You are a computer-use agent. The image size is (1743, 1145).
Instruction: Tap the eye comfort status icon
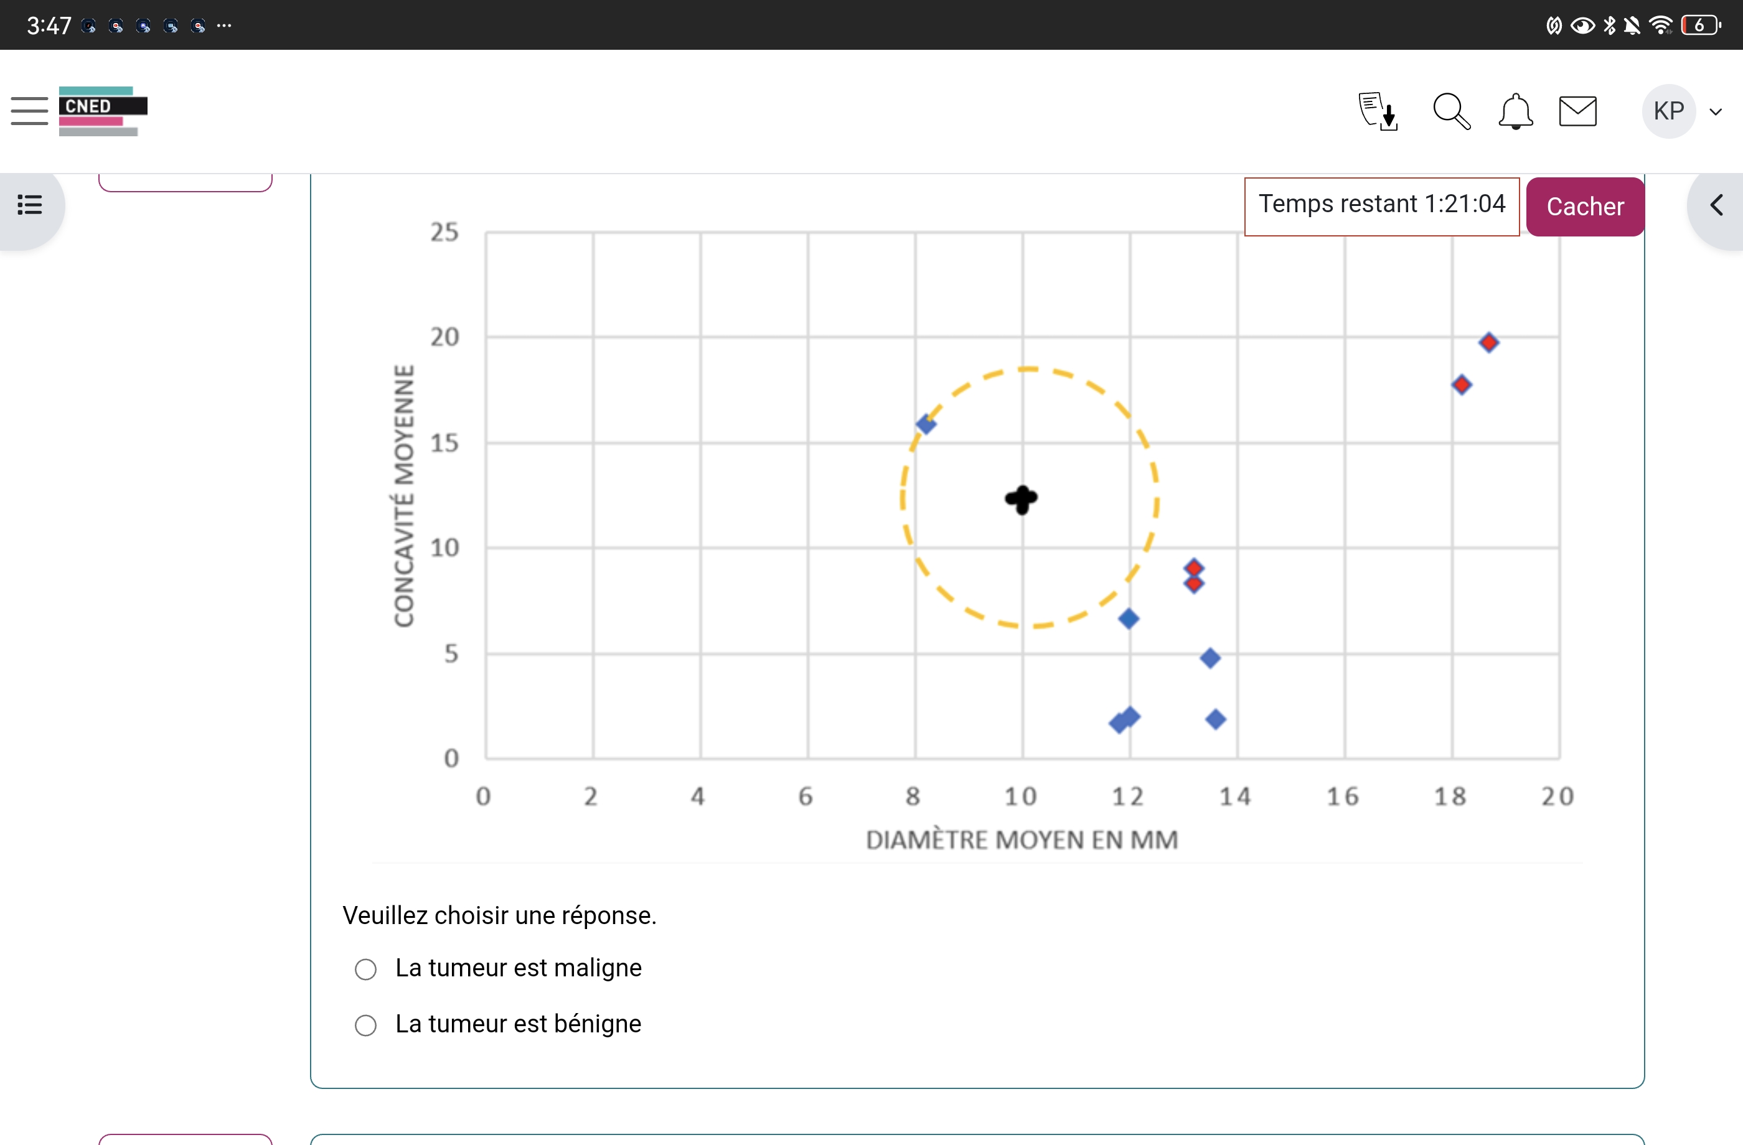1582,26
